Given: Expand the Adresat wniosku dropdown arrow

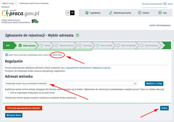Looking at the screenshot, I should tap(135, 84).
